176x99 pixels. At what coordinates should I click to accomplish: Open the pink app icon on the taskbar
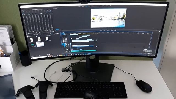[x=50, y=56]
